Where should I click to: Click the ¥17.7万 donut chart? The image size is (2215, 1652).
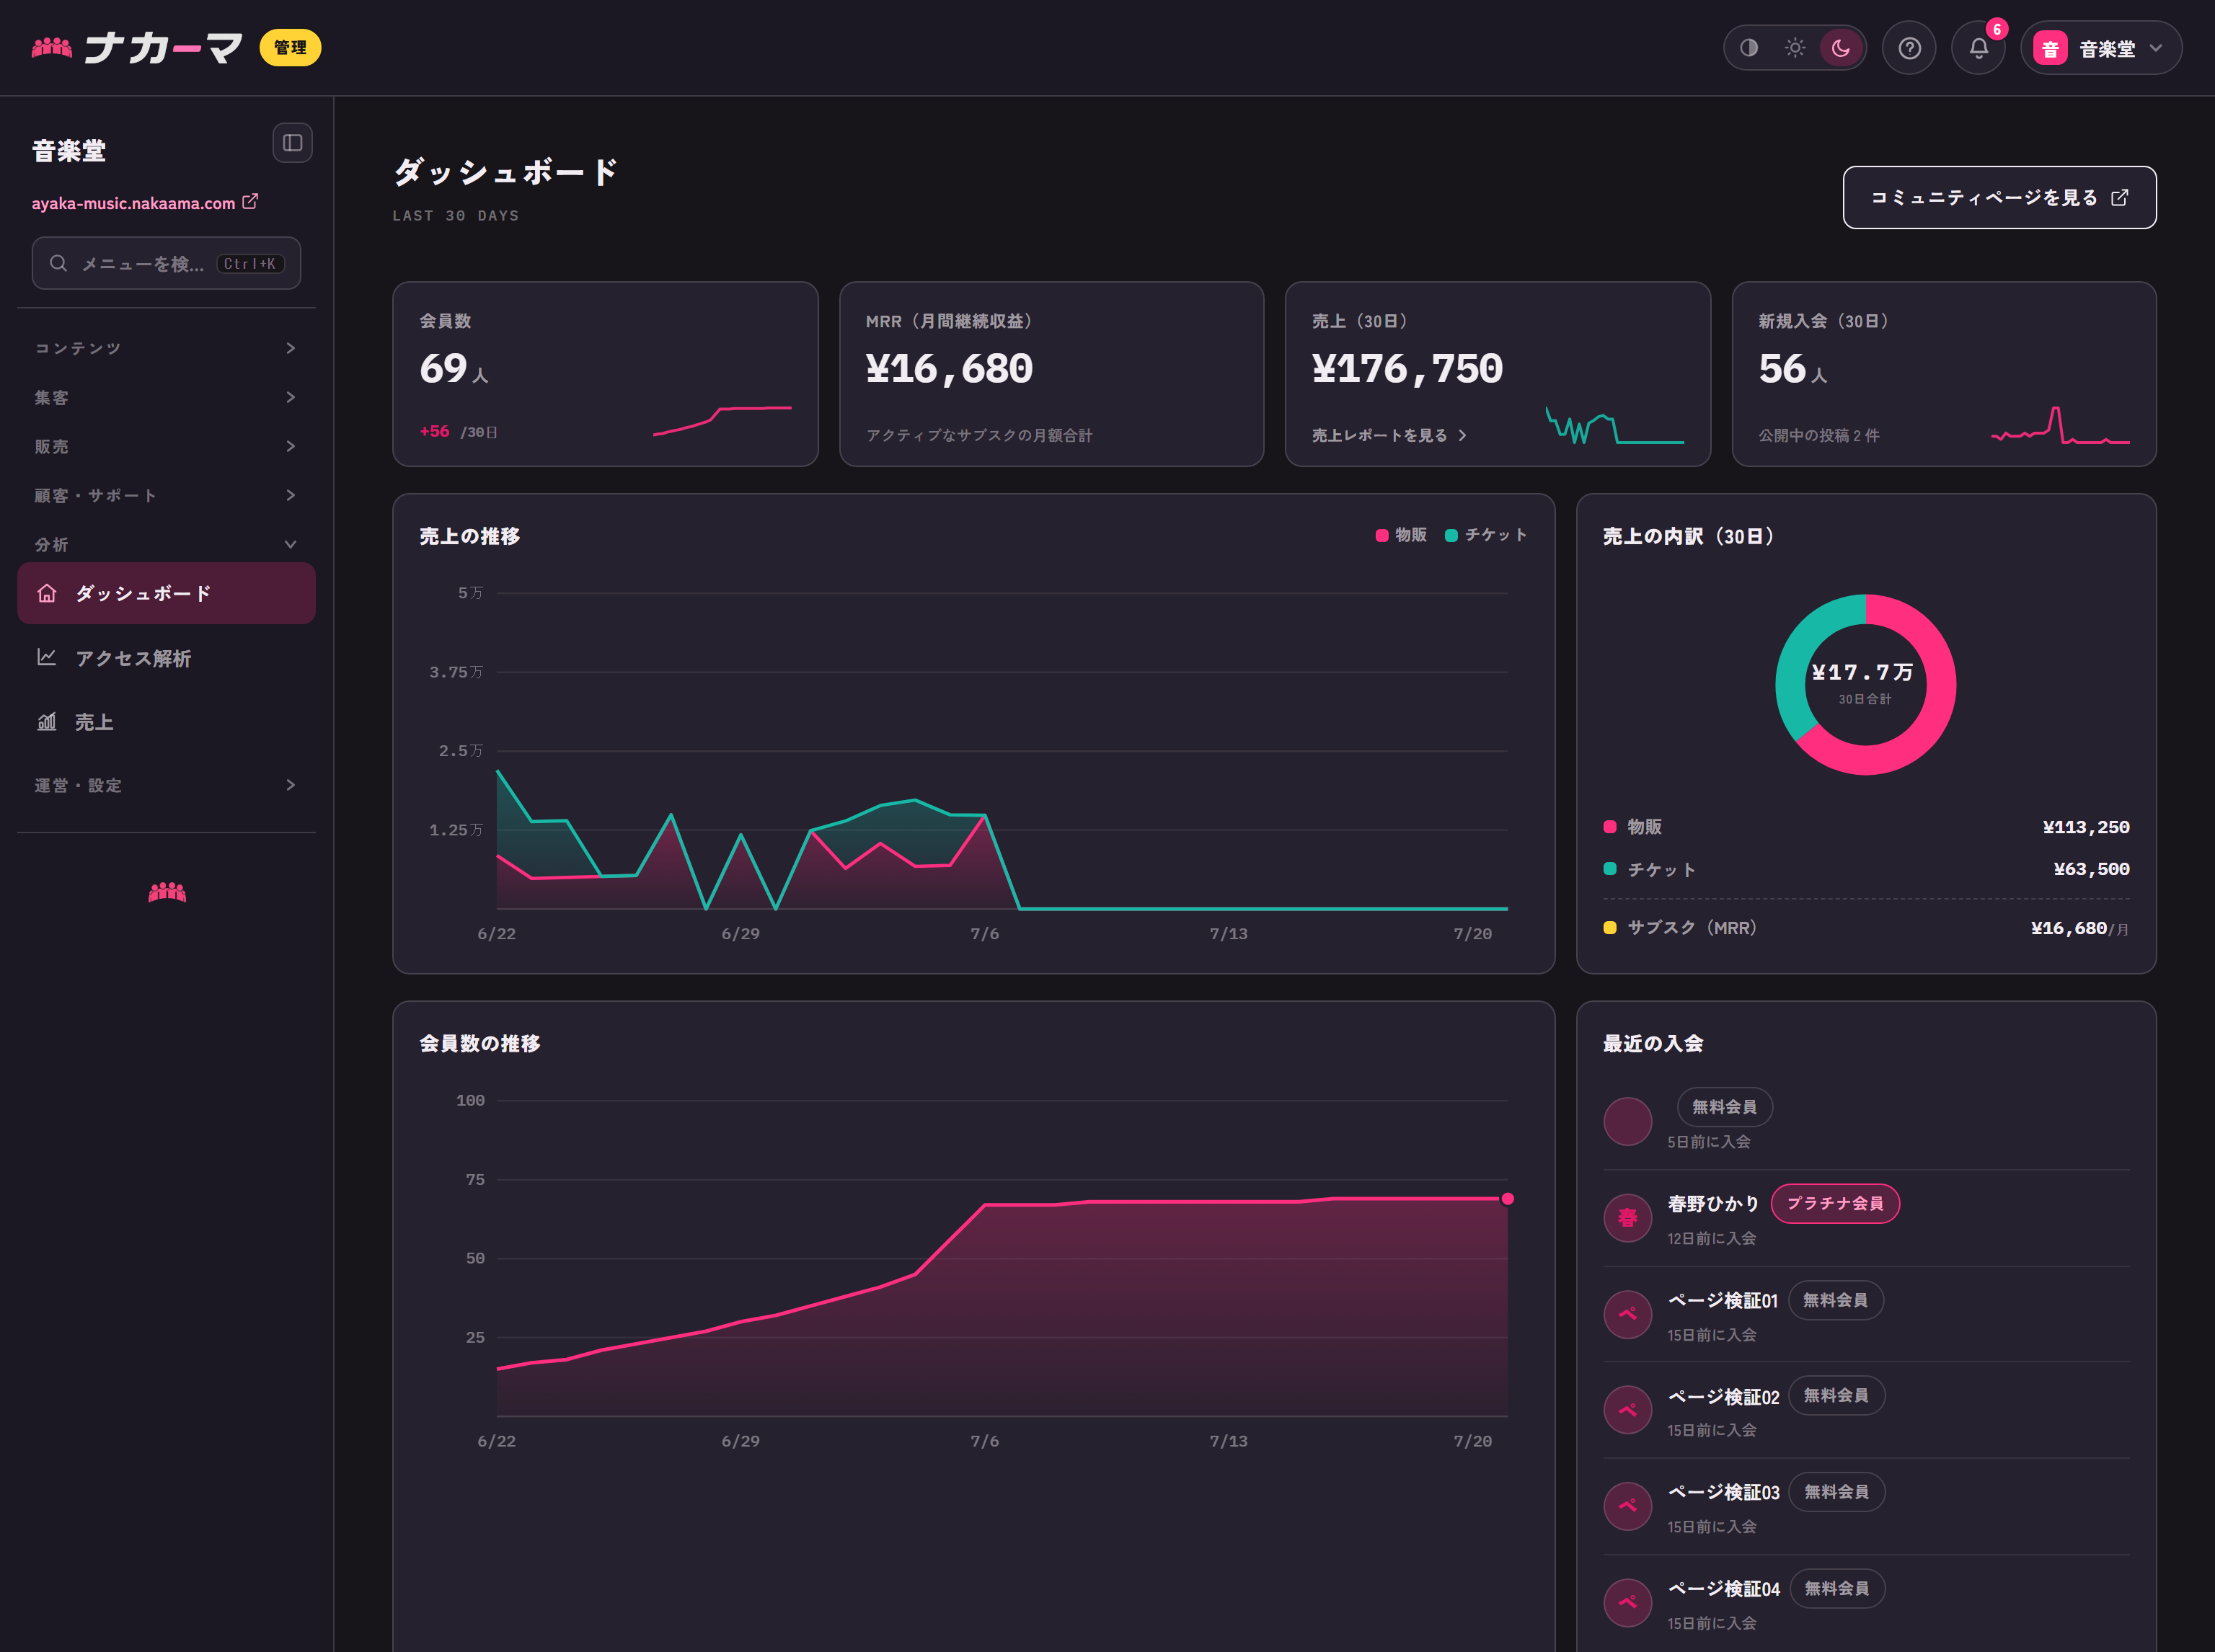[x=1865, y=684]
